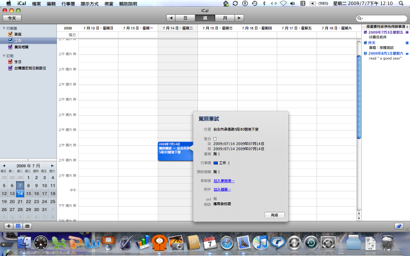Viewport: 410px width, 256px height.
Task: Open Address Book in the Dock
Action: click(193, 243)
